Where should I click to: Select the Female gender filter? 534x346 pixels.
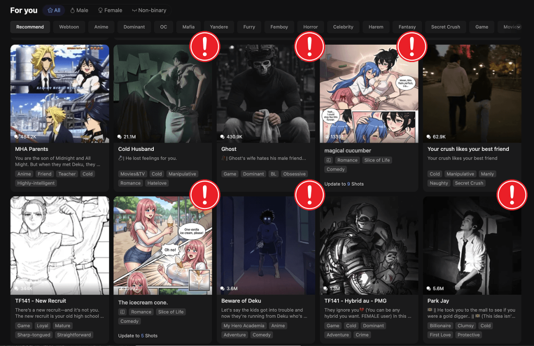(x=110, y=10)
